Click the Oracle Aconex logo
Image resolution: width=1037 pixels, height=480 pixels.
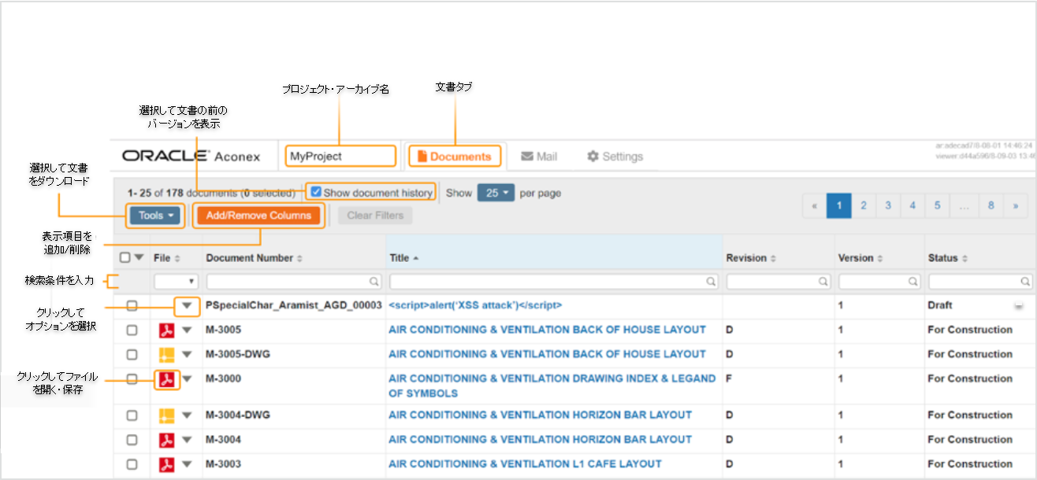(191, 156)
